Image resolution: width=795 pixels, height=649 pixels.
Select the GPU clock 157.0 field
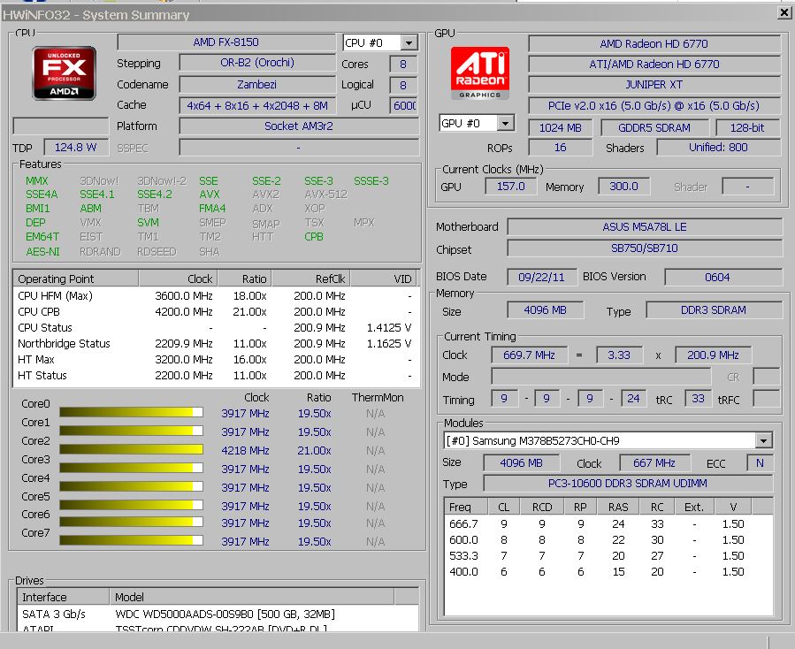point(510,186)
